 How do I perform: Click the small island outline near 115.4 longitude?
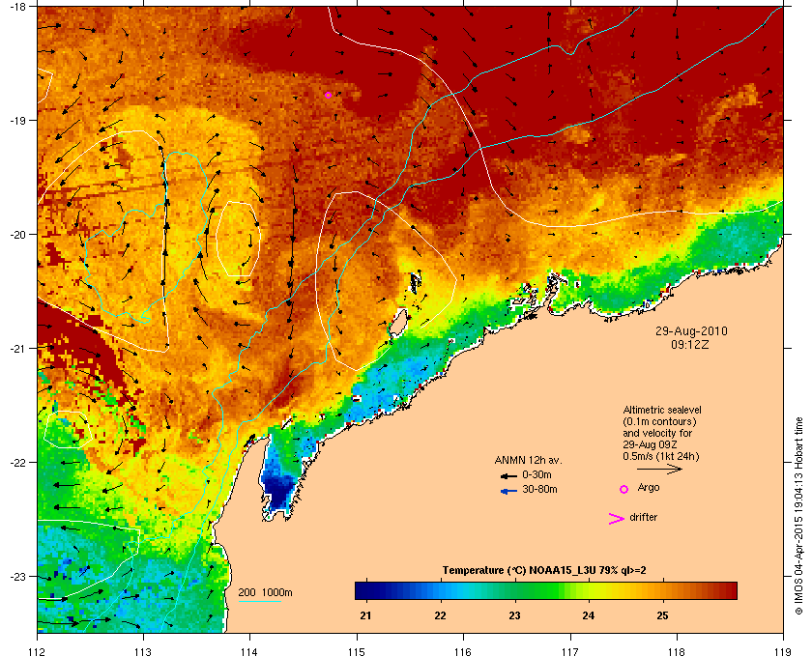coord(397,324)
